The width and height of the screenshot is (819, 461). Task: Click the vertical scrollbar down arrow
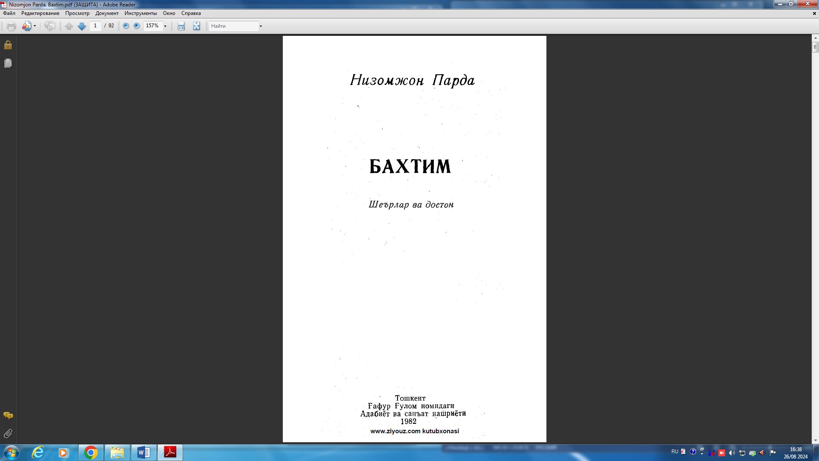[x=815, y=441]
